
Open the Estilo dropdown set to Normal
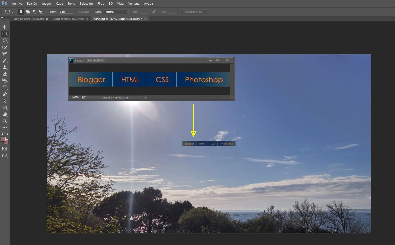click(116, 12)
